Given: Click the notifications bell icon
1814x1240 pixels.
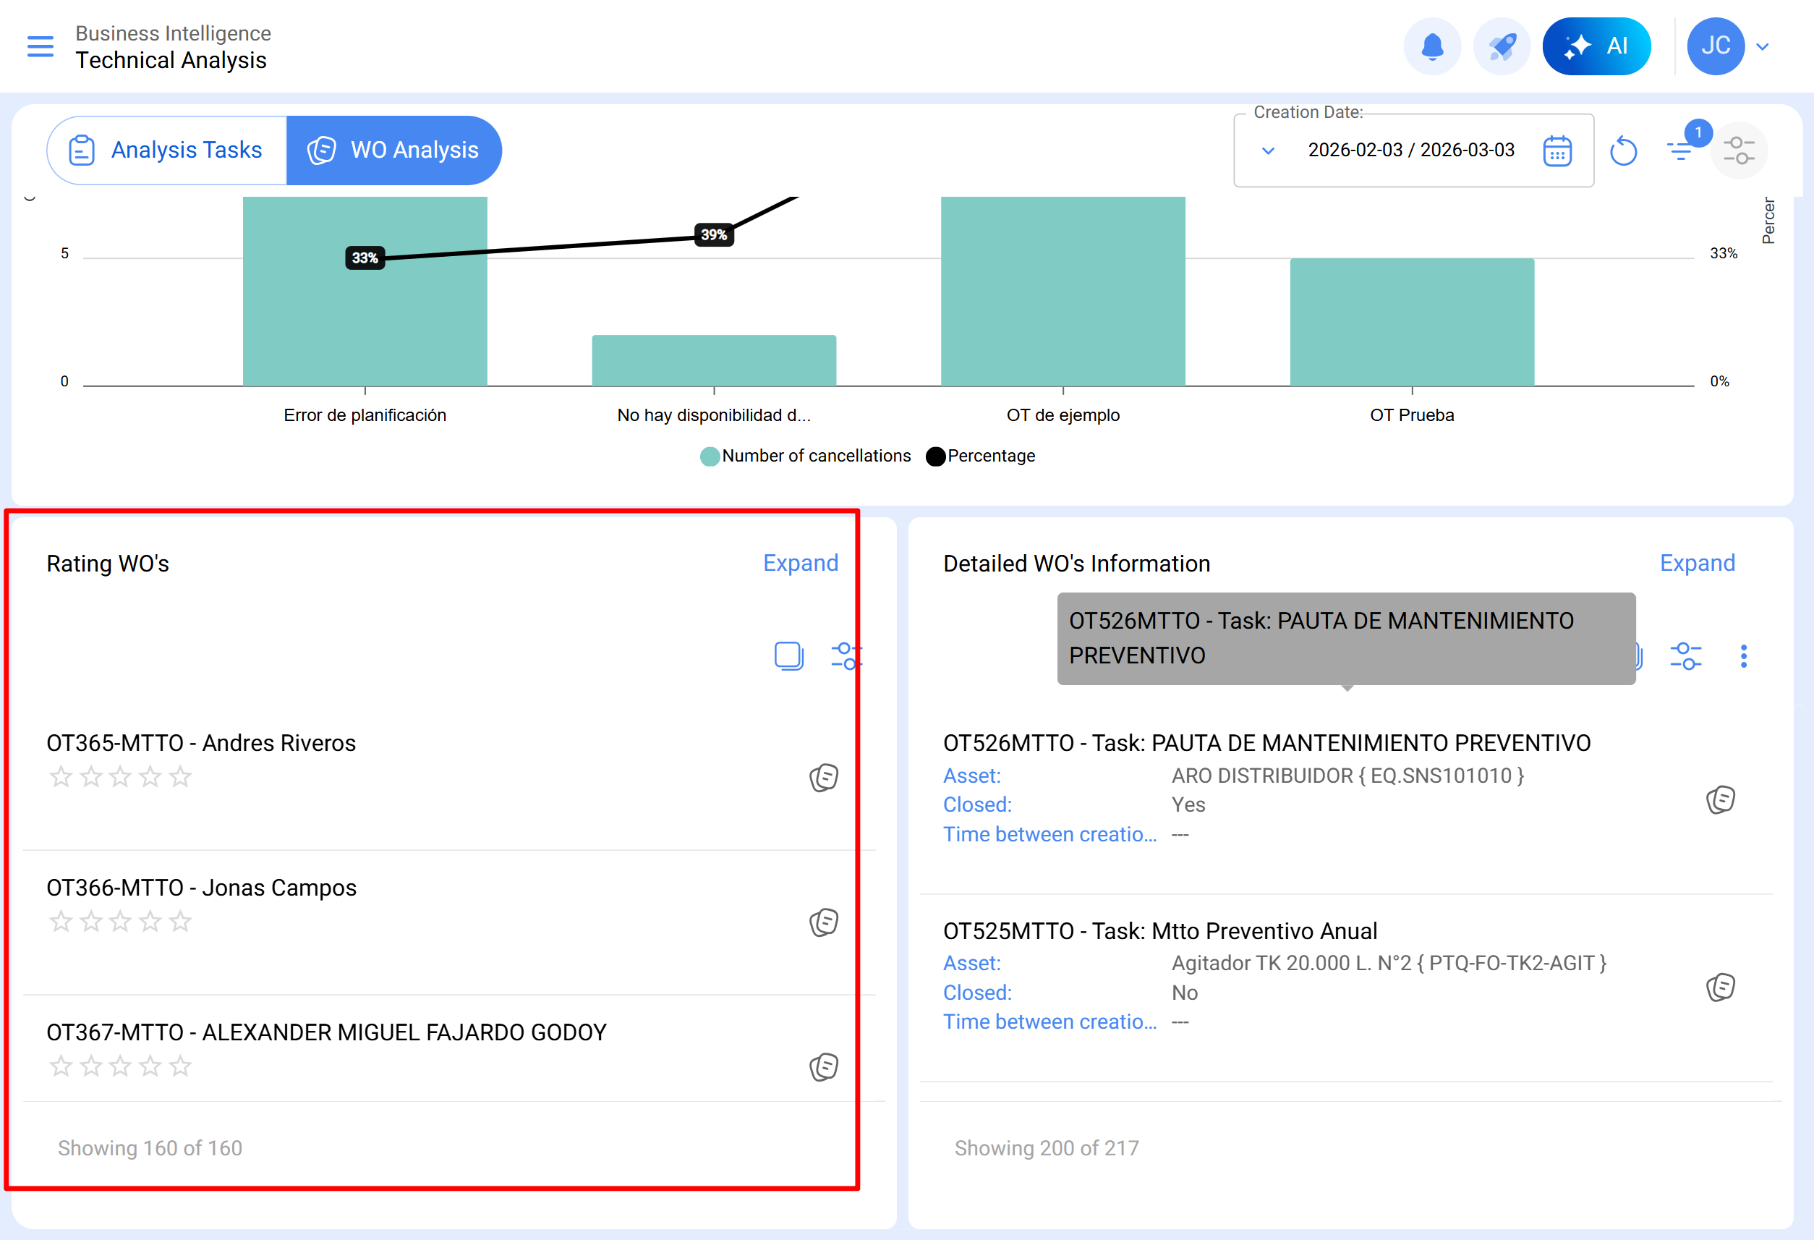Looking at the screenshot, I should pyautogui.click(x=1431, y=47).
